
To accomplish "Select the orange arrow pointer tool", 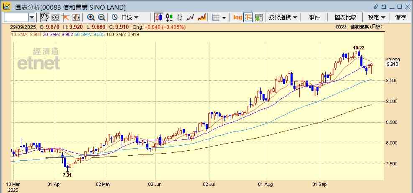I will (66, 18).
